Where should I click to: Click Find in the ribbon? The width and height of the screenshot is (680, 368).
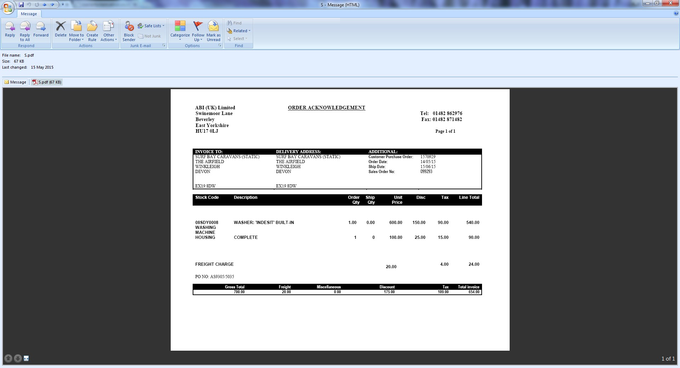tap(234, 23)
